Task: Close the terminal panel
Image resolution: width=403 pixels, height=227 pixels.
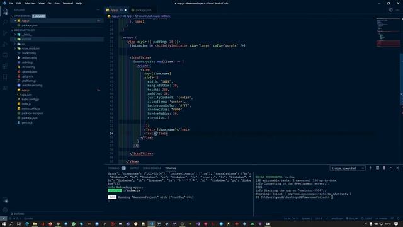Action: (397, 168)
